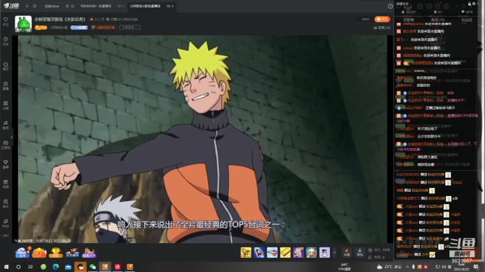Toggle the lock icon in danmaku helper window
Image resolution: width=485 pixels, height=272 pixels.
[470, 4]
